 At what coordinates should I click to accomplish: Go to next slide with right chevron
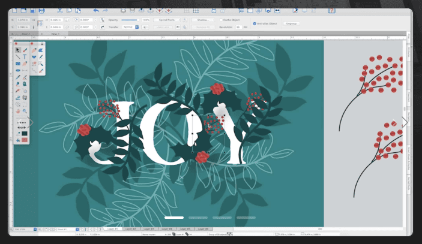click(405, 122)
